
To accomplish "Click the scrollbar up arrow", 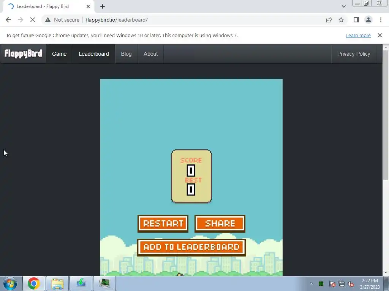I will click(386, 47).
